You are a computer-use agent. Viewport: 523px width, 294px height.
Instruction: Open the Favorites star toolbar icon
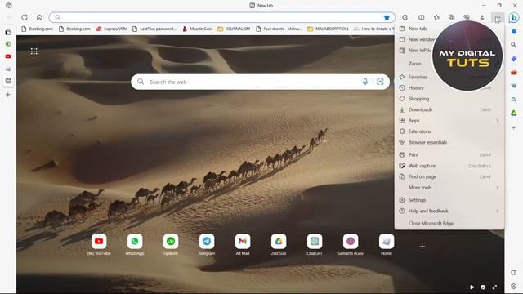436,17
